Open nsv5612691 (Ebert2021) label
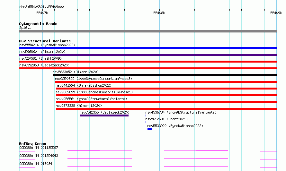Screen dimensions: 286x171 (x=166, y=119)
